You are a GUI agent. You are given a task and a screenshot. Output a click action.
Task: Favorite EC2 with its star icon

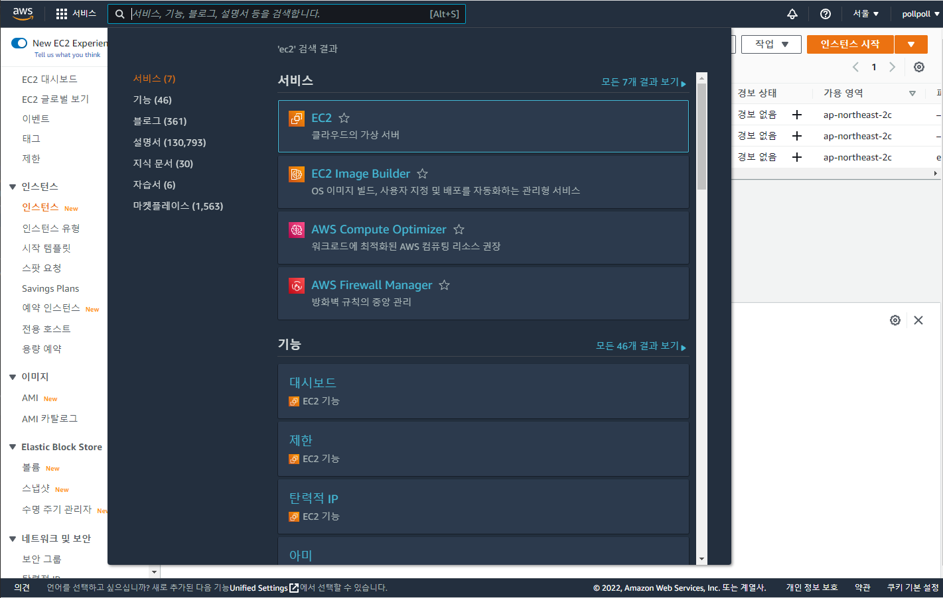344,118
